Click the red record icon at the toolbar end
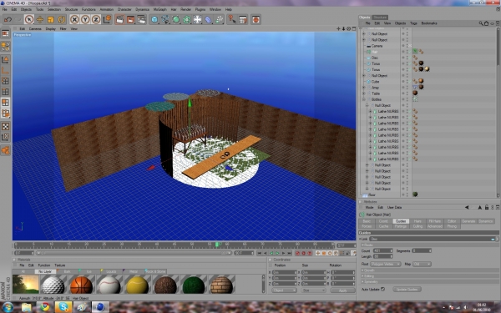Screen dimensions: 501x313 click(256, 19)
